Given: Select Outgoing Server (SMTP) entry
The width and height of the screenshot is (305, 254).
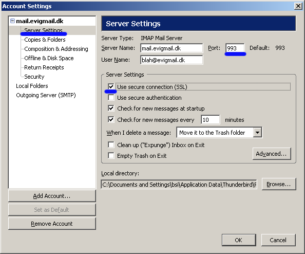Looking at the screenshot, I should pos(46,95).
